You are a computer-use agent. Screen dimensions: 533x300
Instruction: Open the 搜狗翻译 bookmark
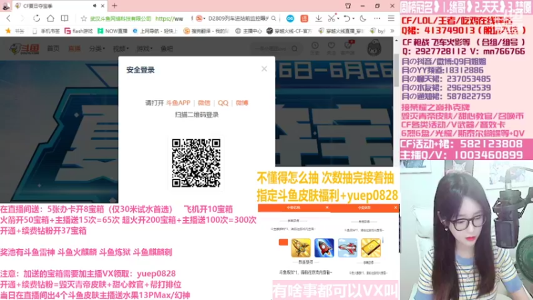click(x=207, y=31)
